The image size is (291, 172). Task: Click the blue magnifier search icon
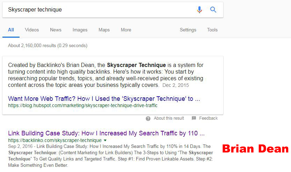[x=213, y=9]
